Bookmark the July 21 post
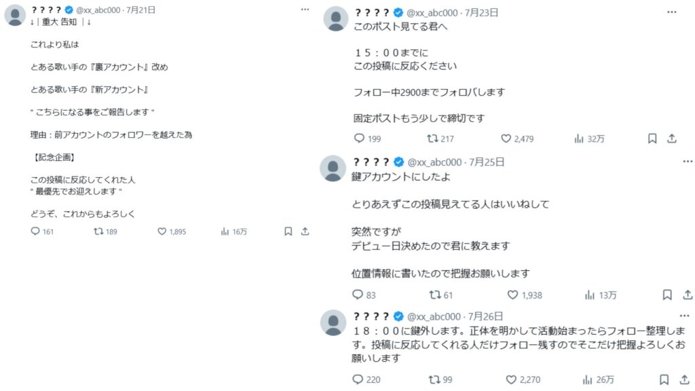Image resolution: width=695 pixels, height=391 pixels. click(x=288, y=231)
